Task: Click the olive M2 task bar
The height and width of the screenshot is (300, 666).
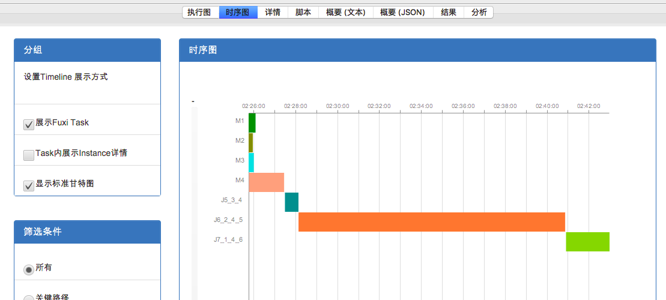Action: 251,143
